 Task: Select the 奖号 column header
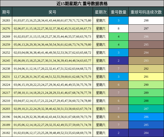52,12
